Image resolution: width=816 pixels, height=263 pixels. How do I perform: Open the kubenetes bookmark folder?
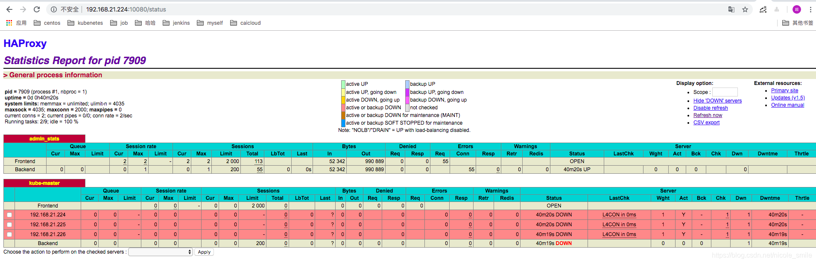tap(85, 23)
